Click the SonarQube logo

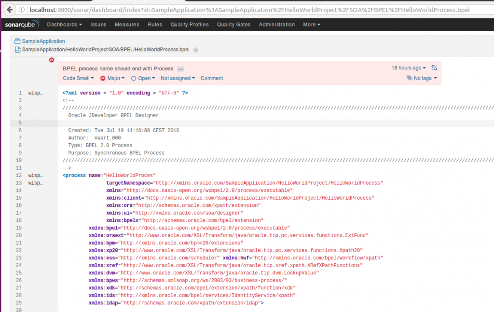coord(23,25)
